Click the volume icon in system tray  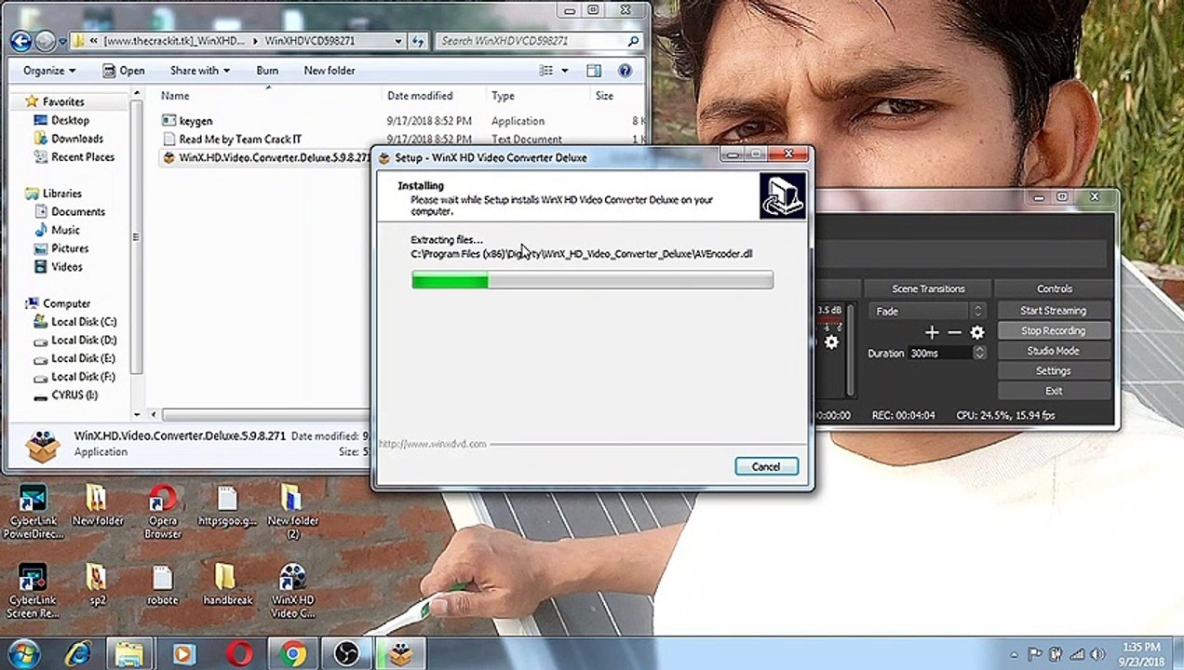[1097, 654]
